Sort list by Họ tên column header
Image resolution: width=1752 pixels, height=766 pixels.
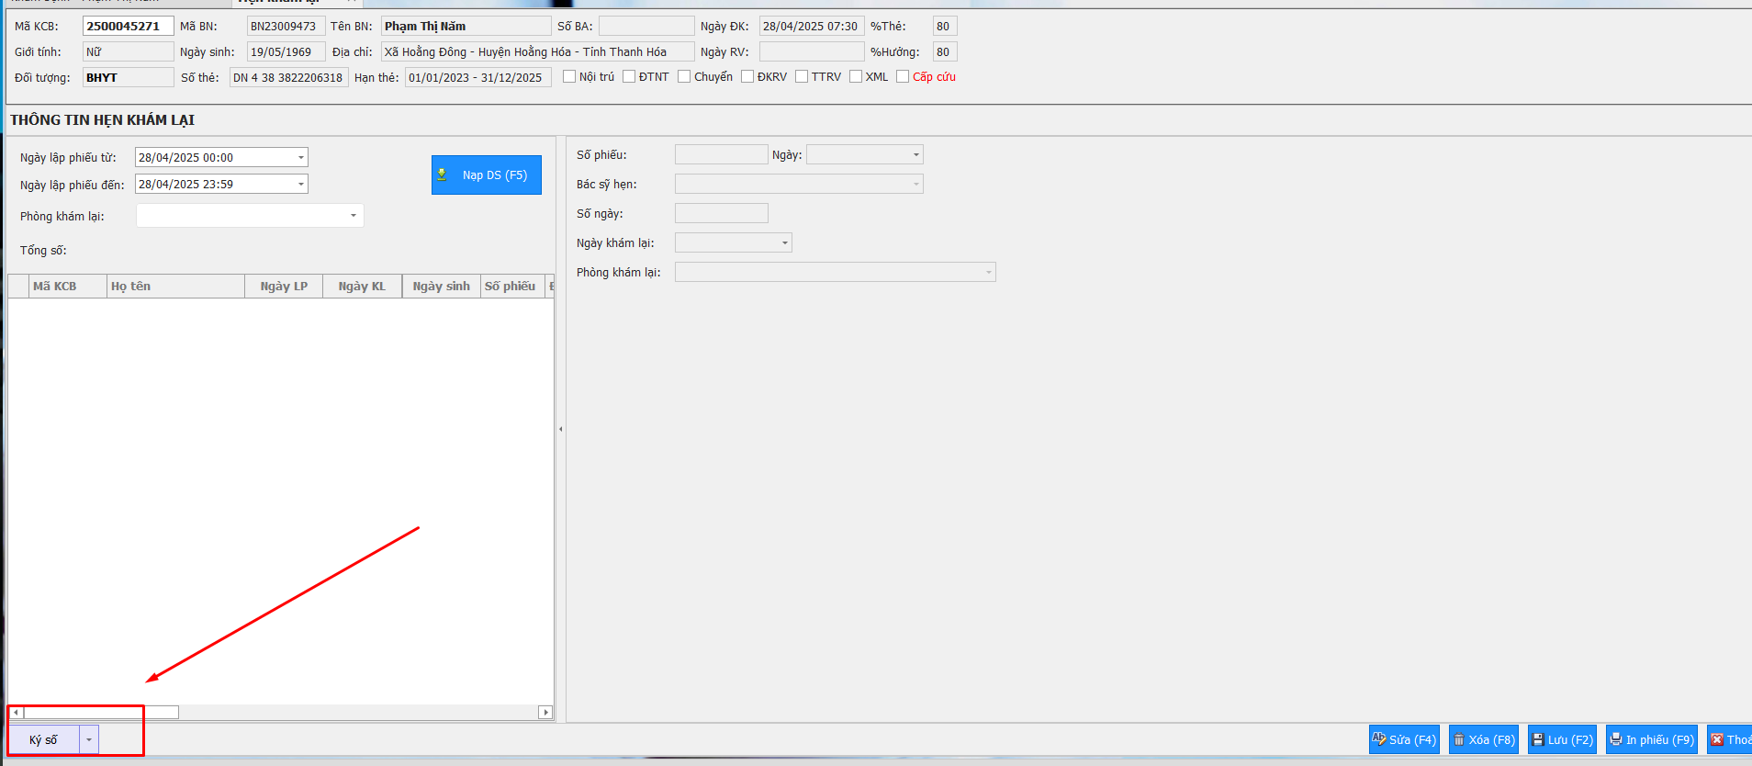[174, 287]
